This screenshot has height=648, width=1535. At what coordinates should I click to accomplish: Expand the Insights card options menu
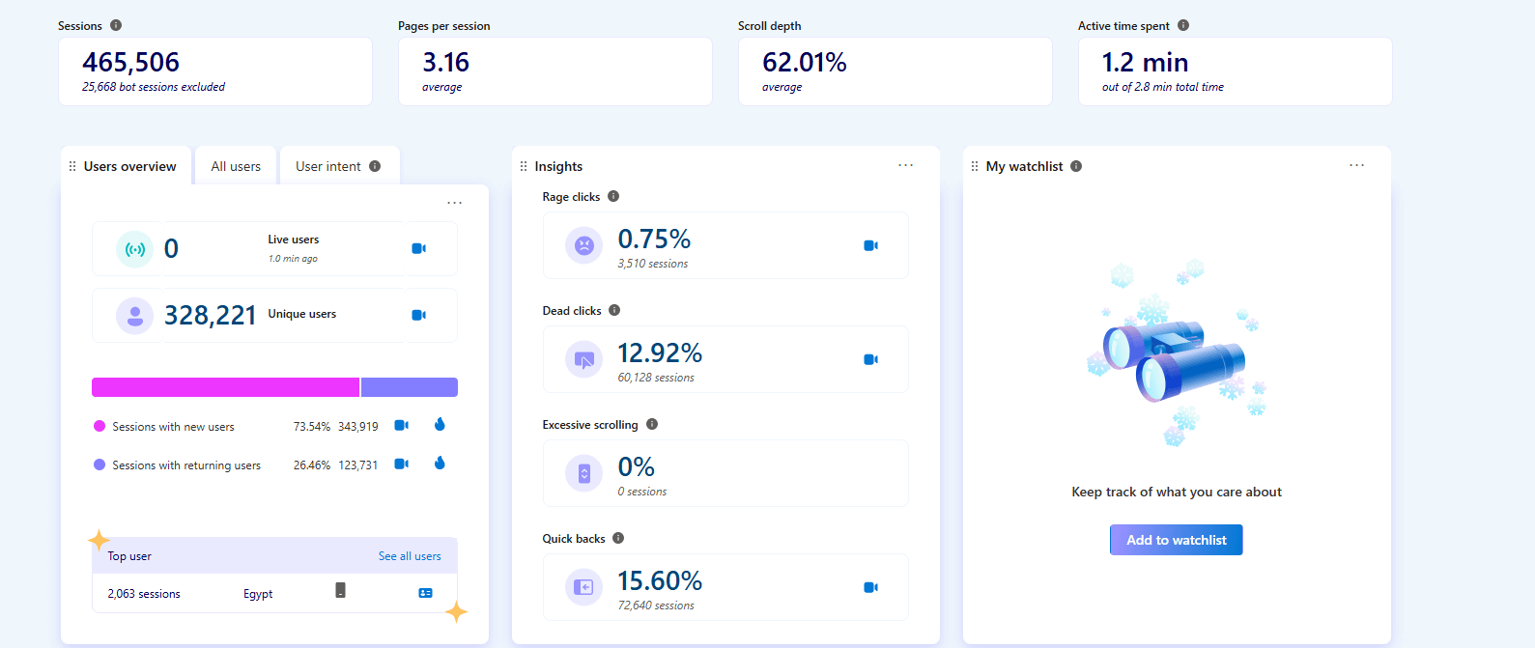(905, 165)
